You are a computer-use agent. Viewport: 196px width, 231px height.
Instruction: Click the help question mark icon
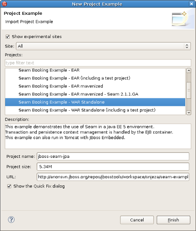[11, 220]
